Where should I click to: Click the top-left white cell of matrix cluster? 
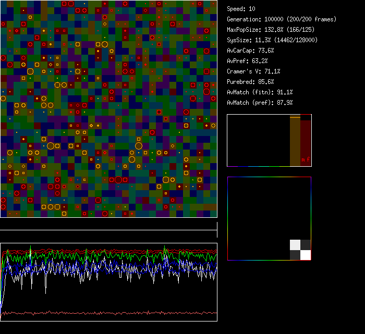tap(295, 245)
